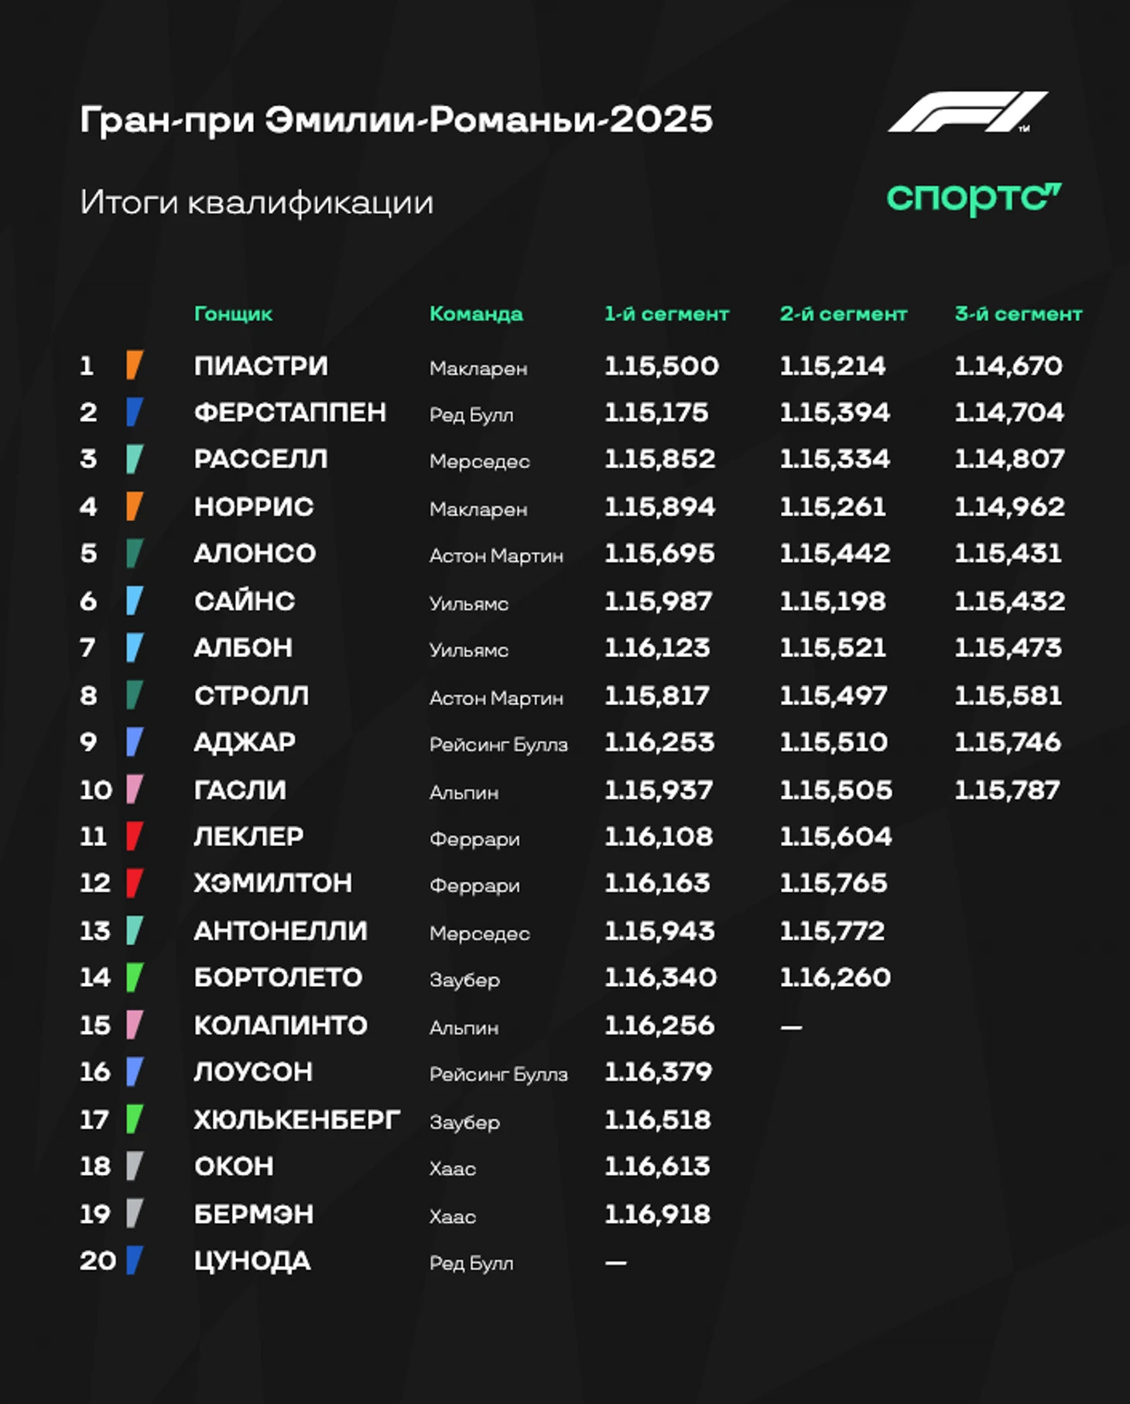This screenshot has width=1130, height=1404.
Task: Click the blue Red Bull marker beside Ферстаппен
Action: click(135, 412)
